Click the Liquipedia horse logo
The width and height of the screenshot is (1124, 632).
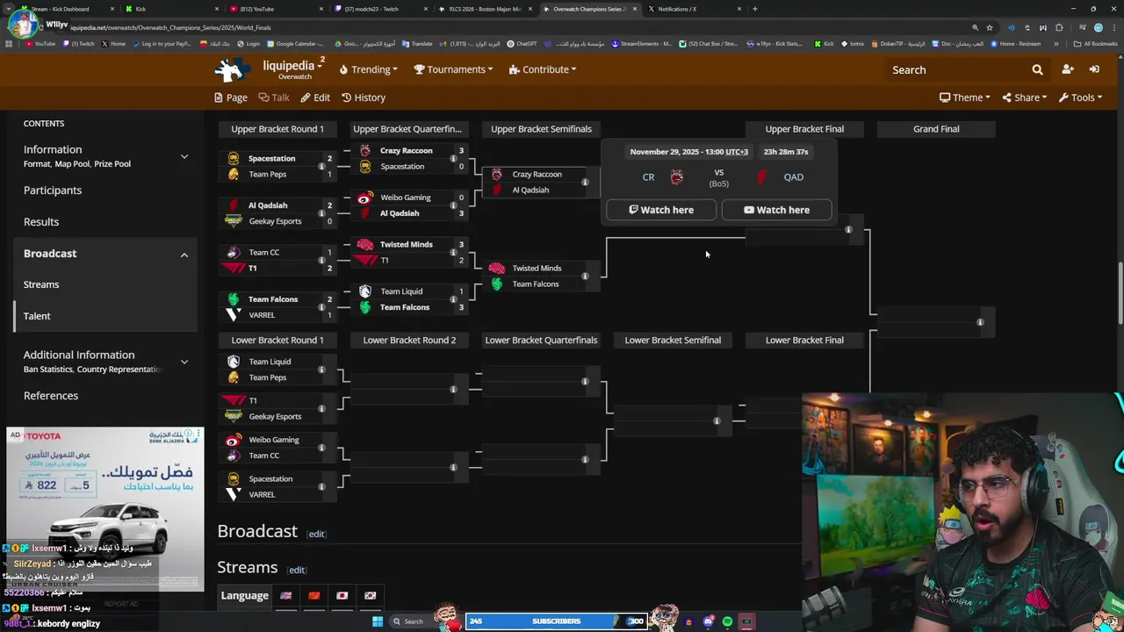[233, 69]
